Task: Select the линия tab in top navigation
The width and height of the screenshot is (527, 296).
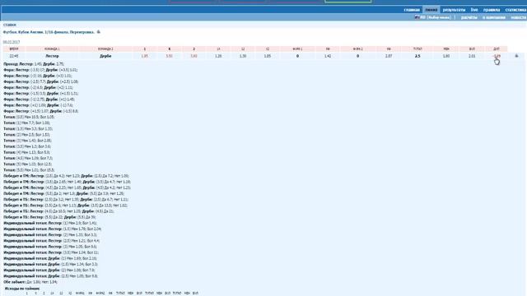Action: pos(431,10)
